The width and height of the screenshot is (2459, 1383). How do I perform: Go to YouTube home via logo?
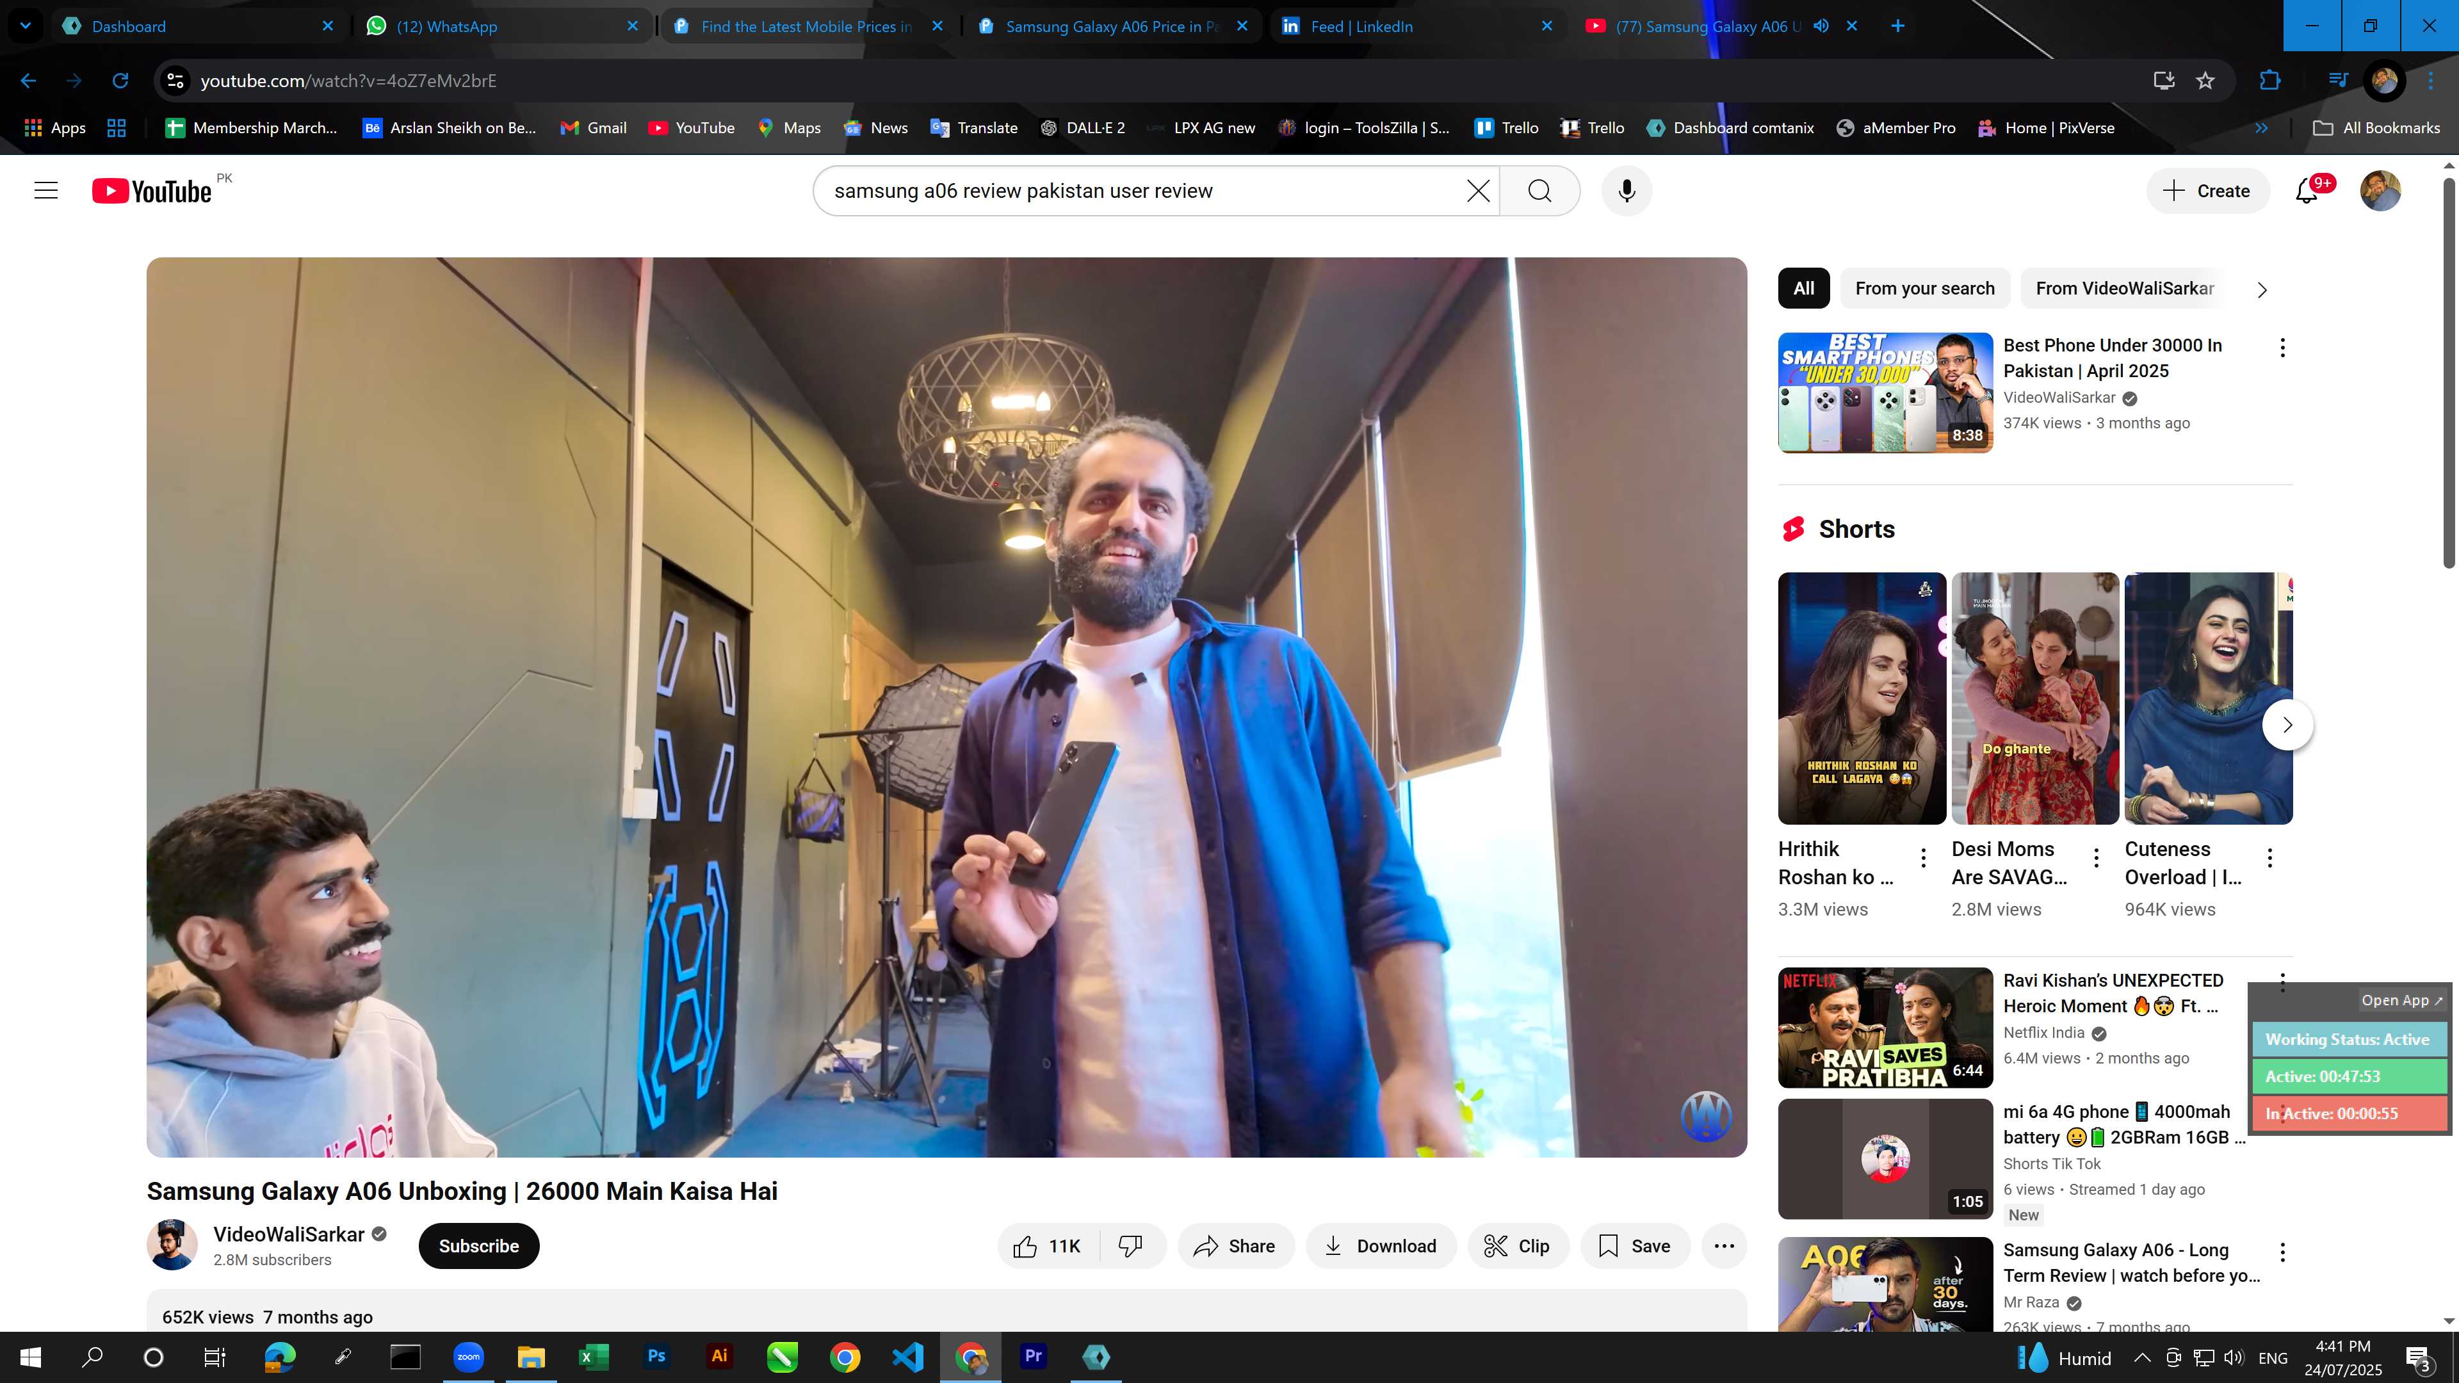pos(152,191)
